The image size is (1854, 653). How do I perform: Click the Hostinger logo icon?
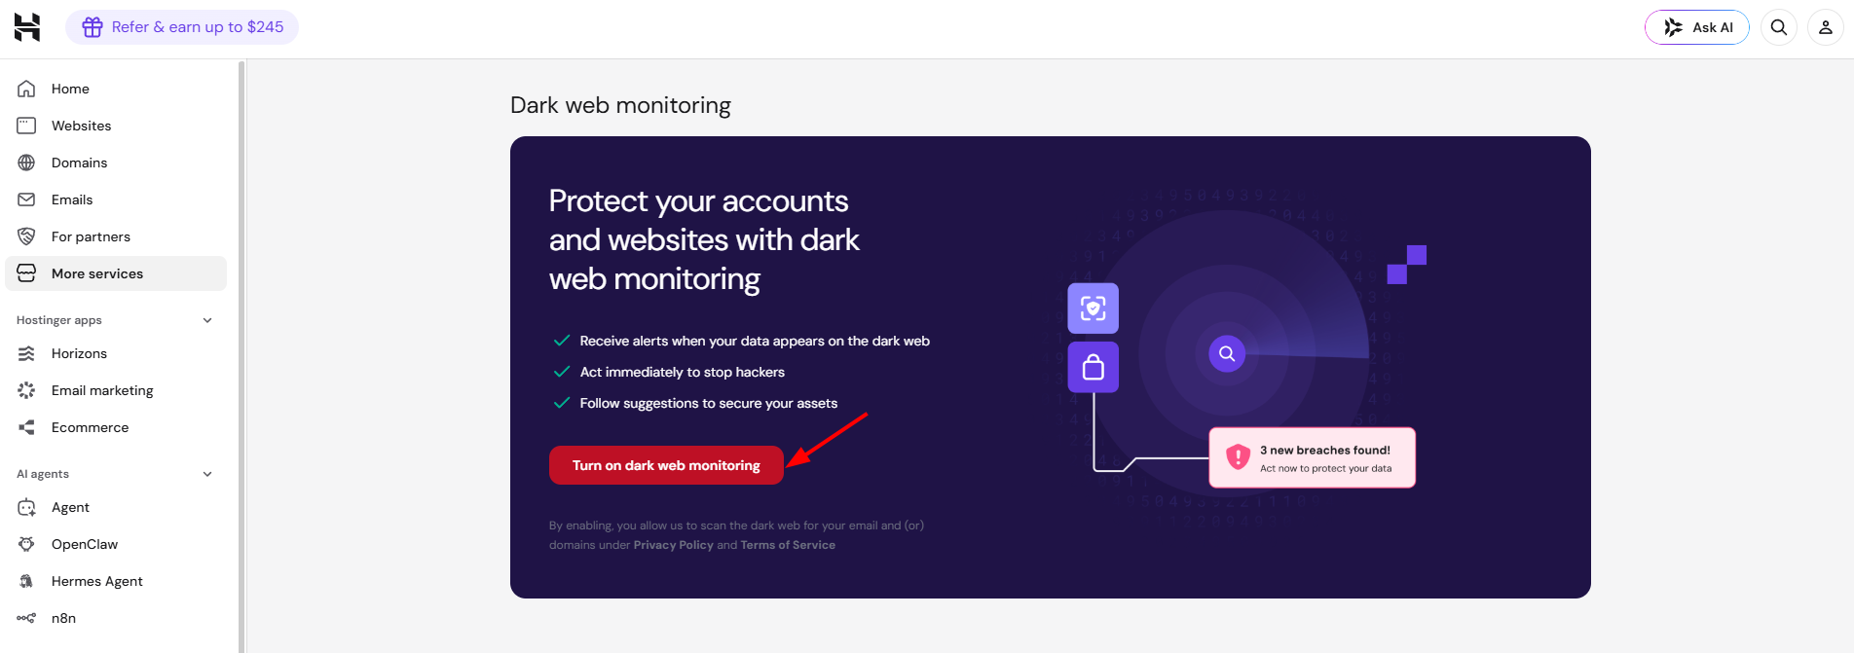point(27,27)
